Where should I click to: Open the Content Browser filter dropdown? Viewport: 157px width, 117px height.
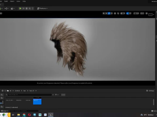(57, 95)
